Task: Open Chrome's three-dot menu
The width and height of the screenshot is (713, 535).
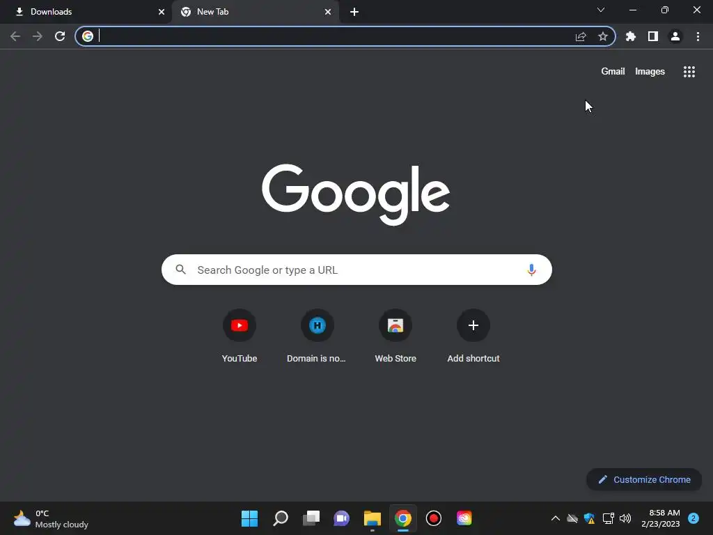Action: pos(698,36)
